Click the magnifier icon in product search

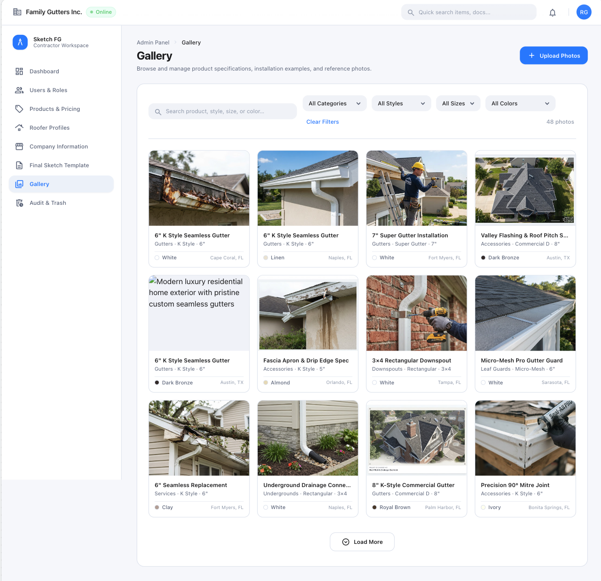point(158,112)
